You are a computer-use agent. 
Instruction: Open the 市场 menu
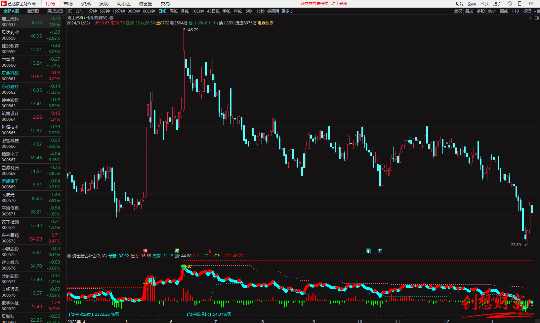click(x=68, y=4)
